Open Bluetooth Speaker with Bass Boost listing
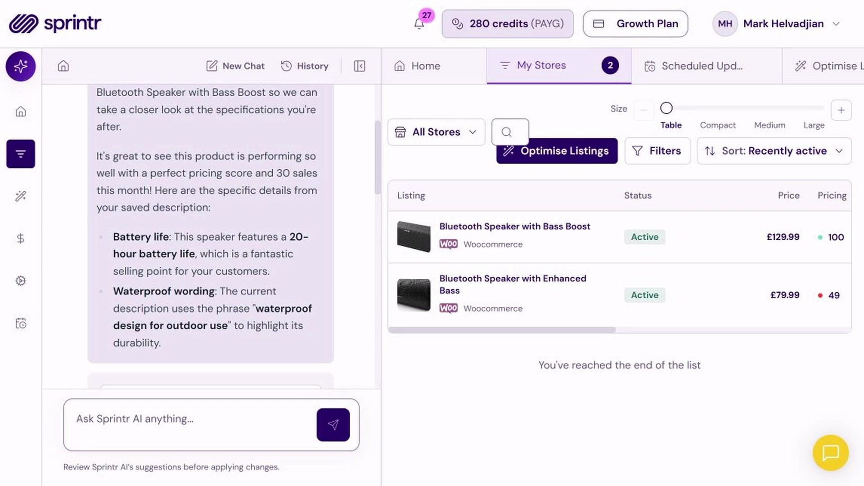The width and height of the screenshot is (864, 486). pos(514,226)
